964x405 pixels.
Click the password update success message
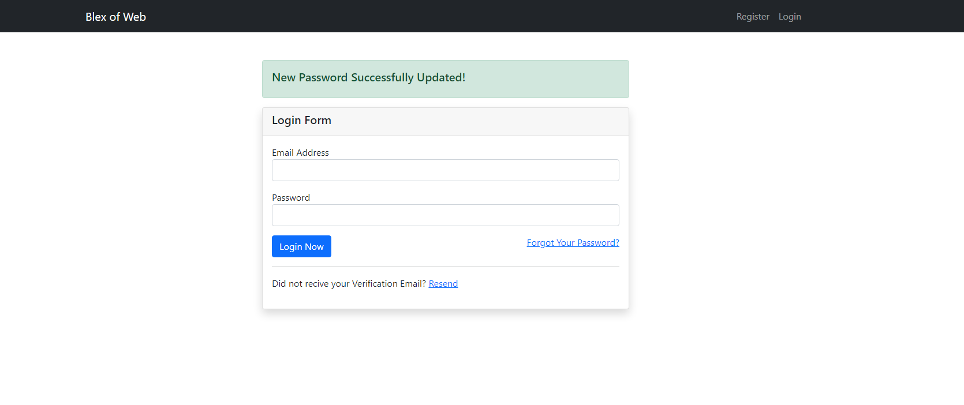pos(368,77)
